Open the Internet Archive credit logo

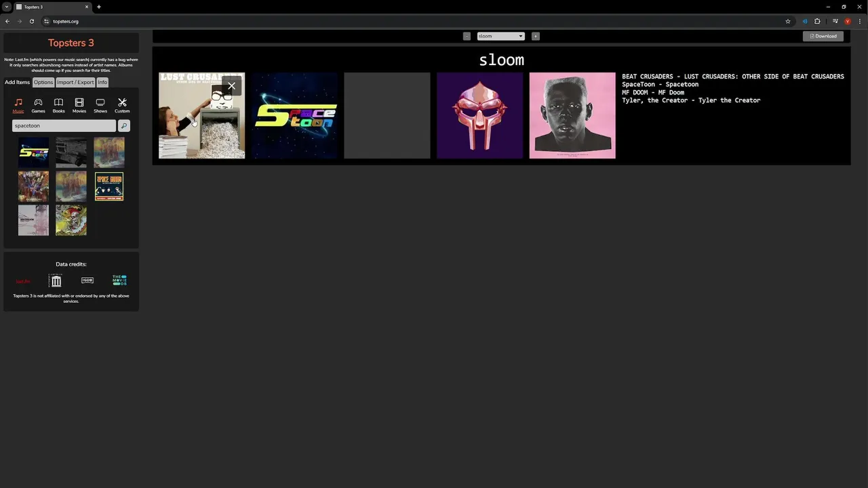coord(56,280)
